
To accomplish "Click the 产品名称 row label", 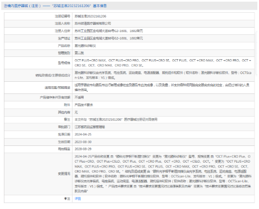I will pyautogui.click(x=64, y=46).
